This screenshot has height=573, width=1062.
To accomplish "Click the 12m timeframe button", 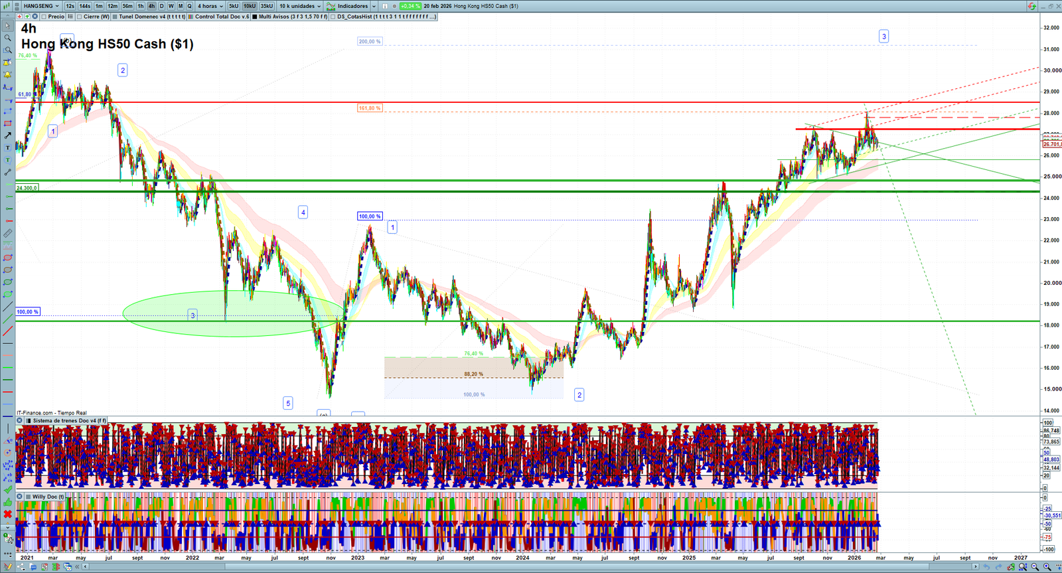I will pyautogui.click(x=113, y=6).
